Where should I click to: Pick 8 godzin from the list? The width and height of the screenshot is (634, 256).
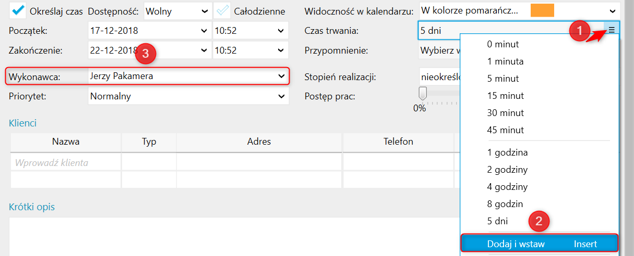coord(505,203)
